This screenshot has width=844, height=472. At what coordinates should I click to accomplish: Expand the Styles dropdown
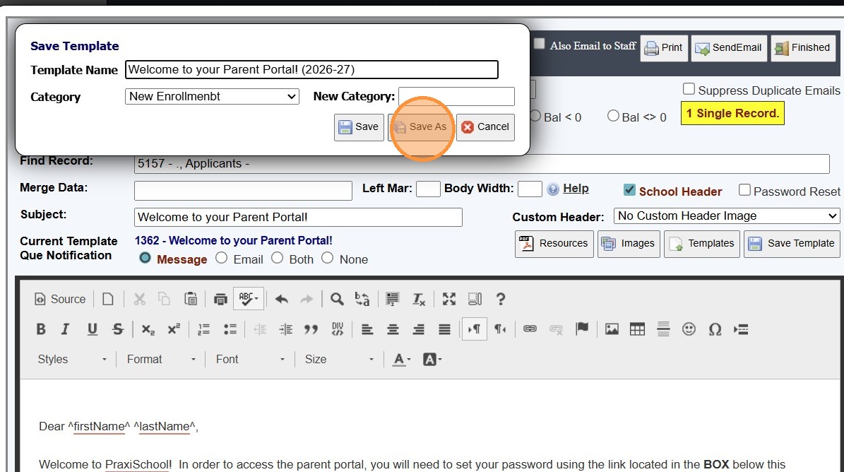click(x=72, y=359)
